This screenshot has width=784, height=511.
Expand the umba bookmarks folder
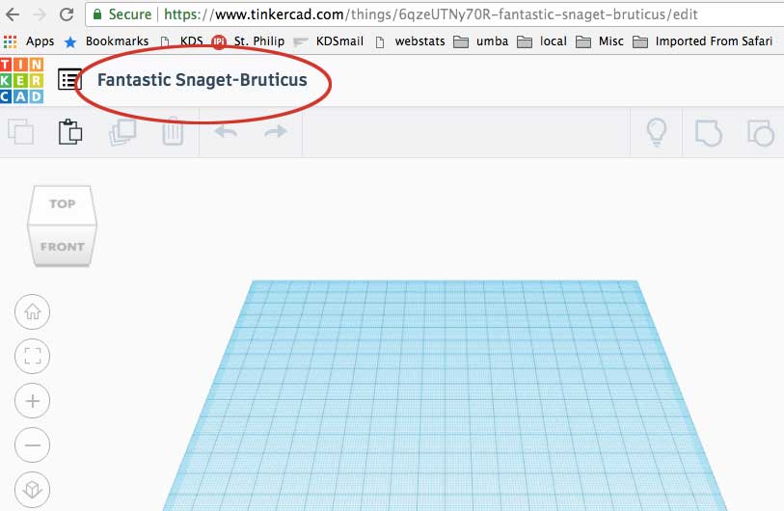pyautogui.click(x=481, y=41)
